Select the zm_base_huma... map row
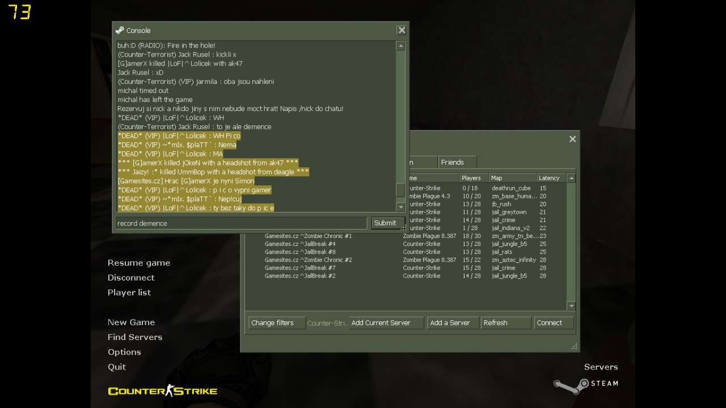Screen dimensions: 726x408 [x=488, y=196]
